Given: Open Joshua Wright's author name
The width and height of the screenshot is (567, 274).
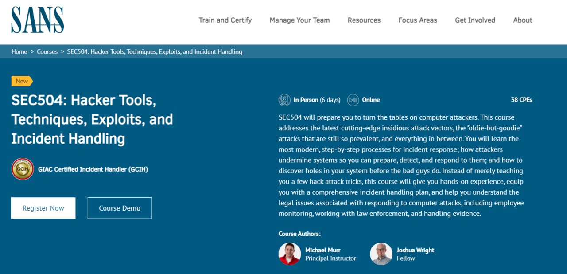Looking at the screenshot, I should 416,250.
